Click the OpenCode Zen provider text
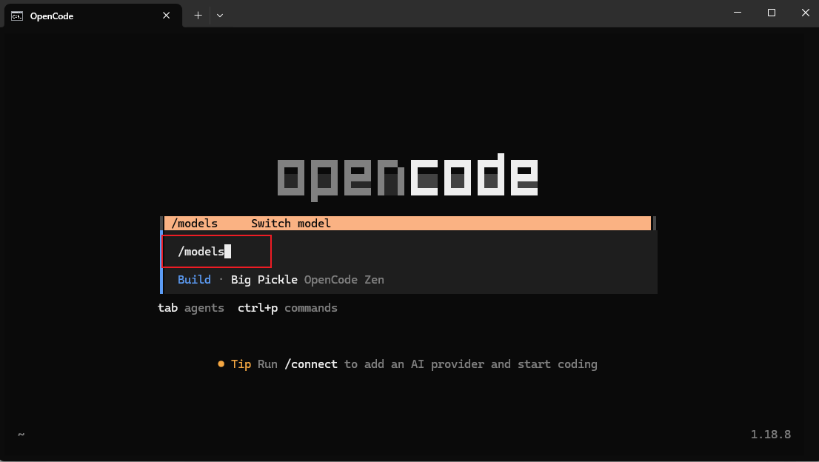The image size is (819, 462). (x=344, y=280)
